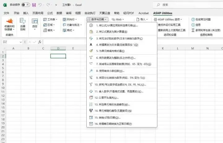Click Find and run a utility (查找并运行实用工具)
The image size is (223, 143).
[169, 25]
